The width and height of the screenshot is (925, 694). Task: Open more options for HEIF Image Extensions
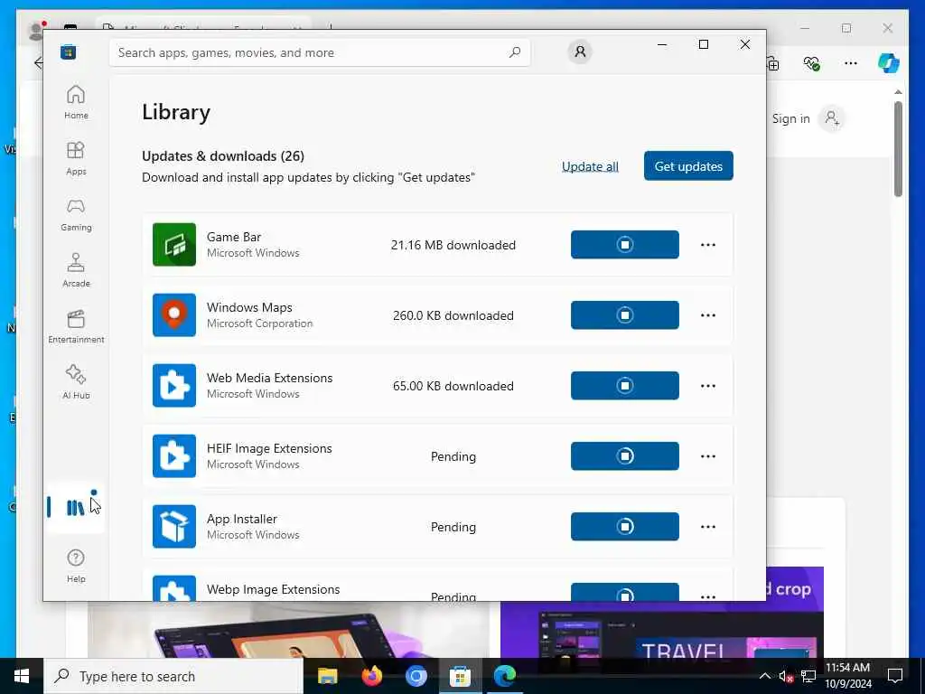click(708, 456)
